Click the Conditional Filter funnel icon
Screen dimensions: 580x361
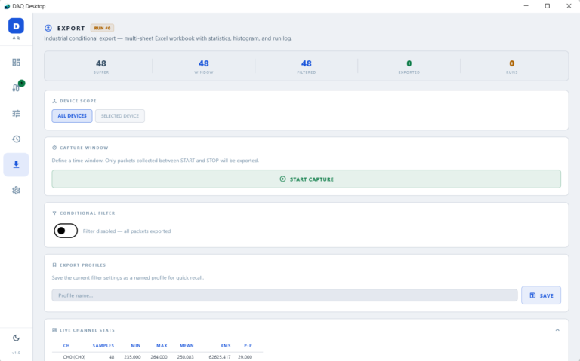54,213
